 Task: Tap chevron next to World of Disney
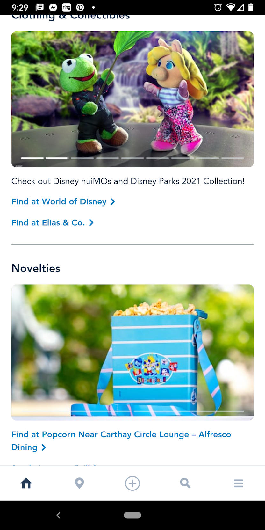(x=112, y=202)
